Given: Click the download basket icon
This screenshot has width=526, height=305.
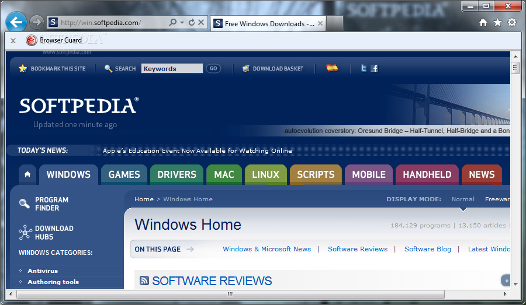Looking at the screenshot, I should point(246,69).
